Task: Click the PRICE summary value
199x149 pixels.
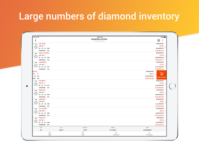Action: pos(113,130)
